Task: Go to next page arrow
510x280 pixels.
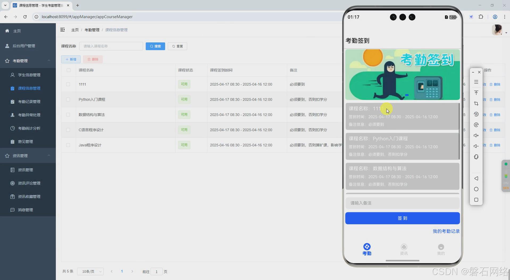Action: tap(132, 271)
